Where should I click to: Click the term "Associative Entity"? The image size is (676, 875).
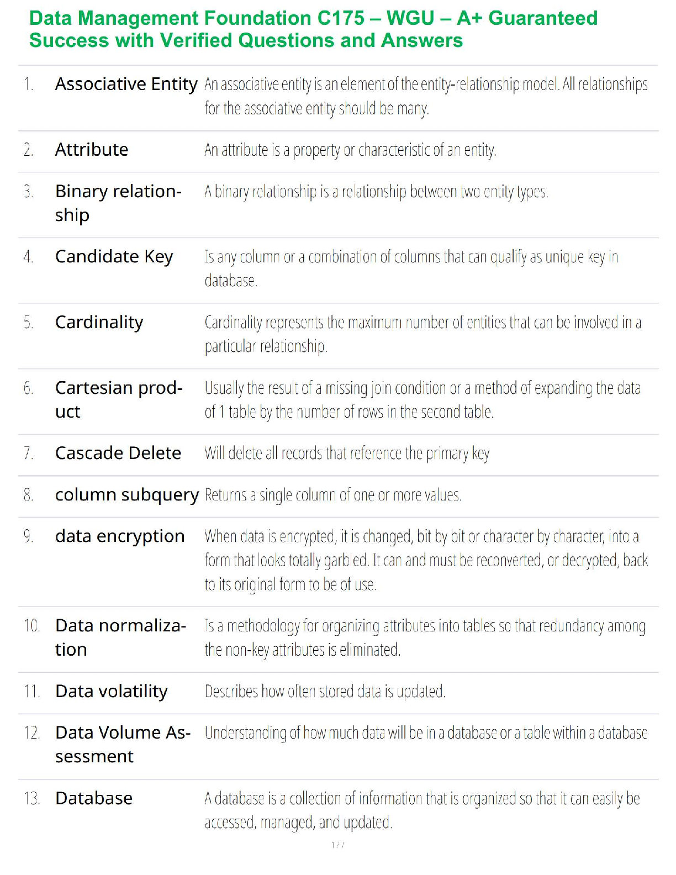[126, 84]
